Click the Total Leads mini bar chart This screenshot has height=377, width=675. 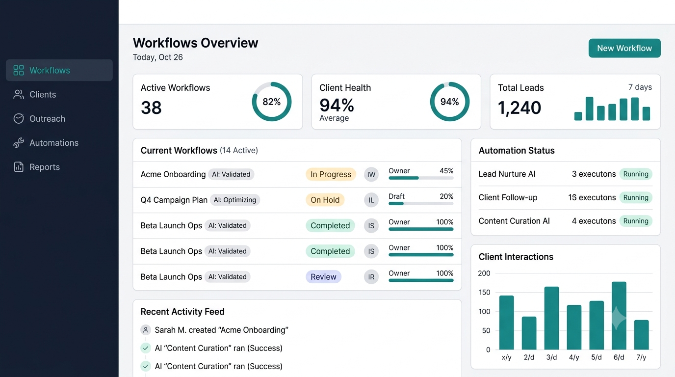pos(612,108)
